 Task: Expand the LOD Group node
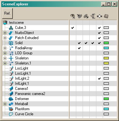click(5, 53)
